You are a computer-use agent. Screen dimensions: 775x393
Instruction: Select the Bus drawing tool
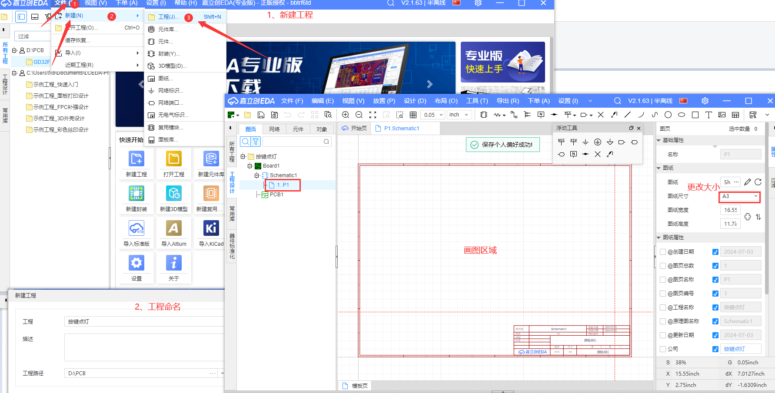tap(527, 115)
